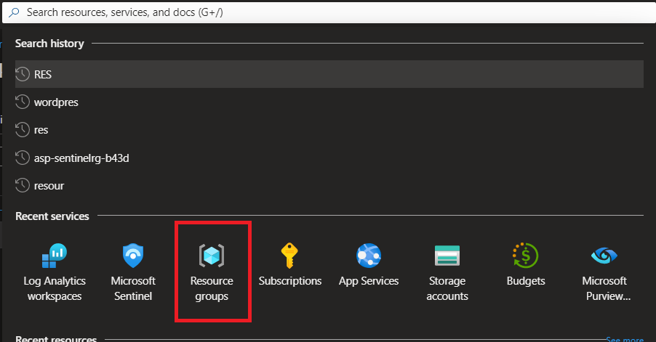This screenshot has height=342, width=656.
Task: Open the Resource groups cube icon
Action: tap(212, 256)
